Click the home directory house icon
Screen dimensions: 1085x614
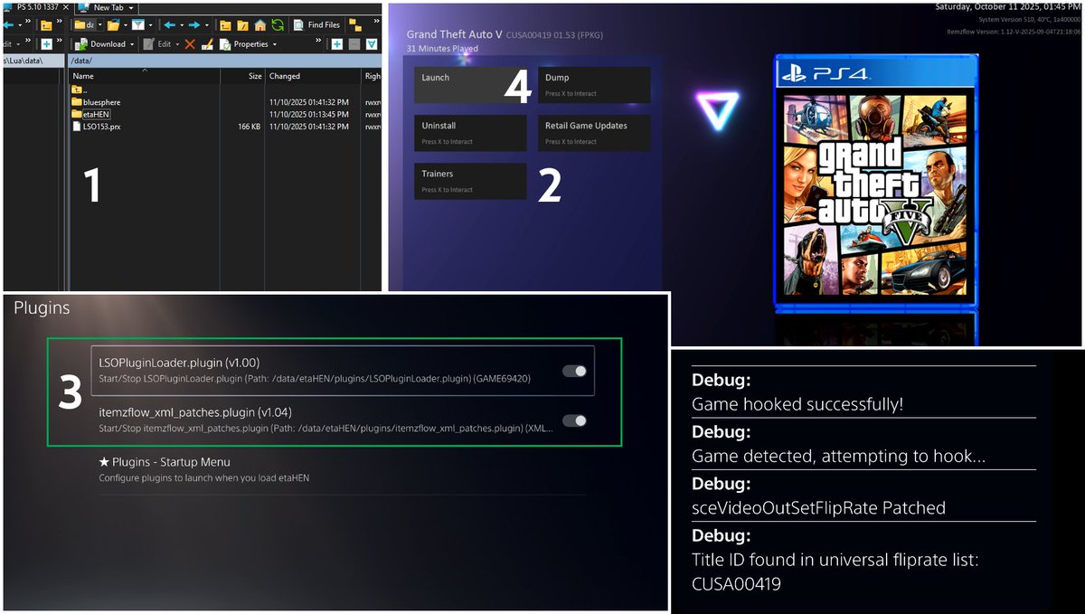click(x=260, y=25)
